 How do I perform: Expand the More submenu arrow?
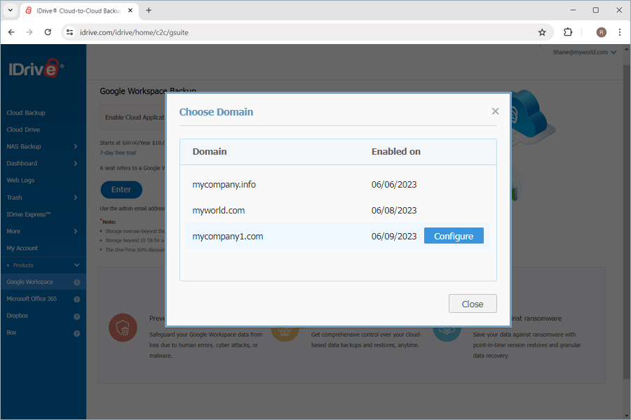(76, 231)
